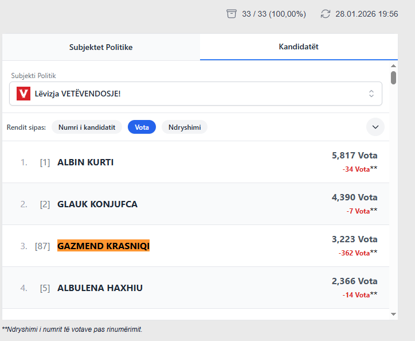Click the 5,817 Vota count

click(x=354, y=156)
